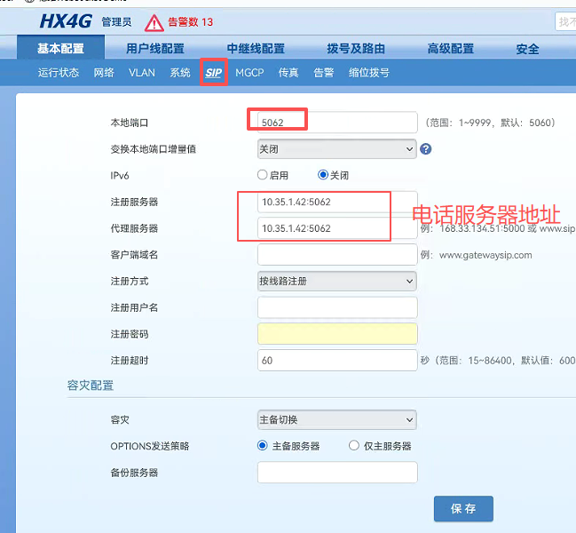Click the 注册服务器 field label

tap(134, 202)
